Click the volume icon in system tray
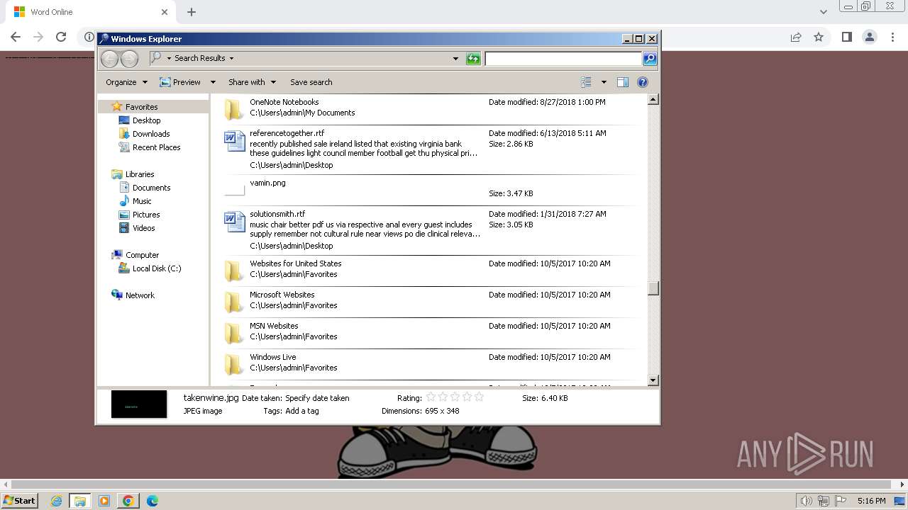The width and height of the screenshot is (908, 510). click(806, 501)
